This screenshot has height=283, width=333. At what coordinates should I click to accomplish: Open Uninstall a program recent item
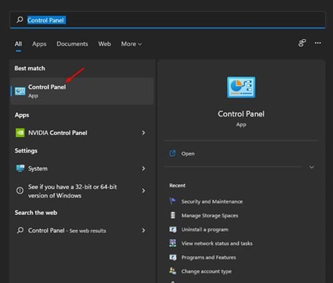pyautogui.click(x=204, y=230)
